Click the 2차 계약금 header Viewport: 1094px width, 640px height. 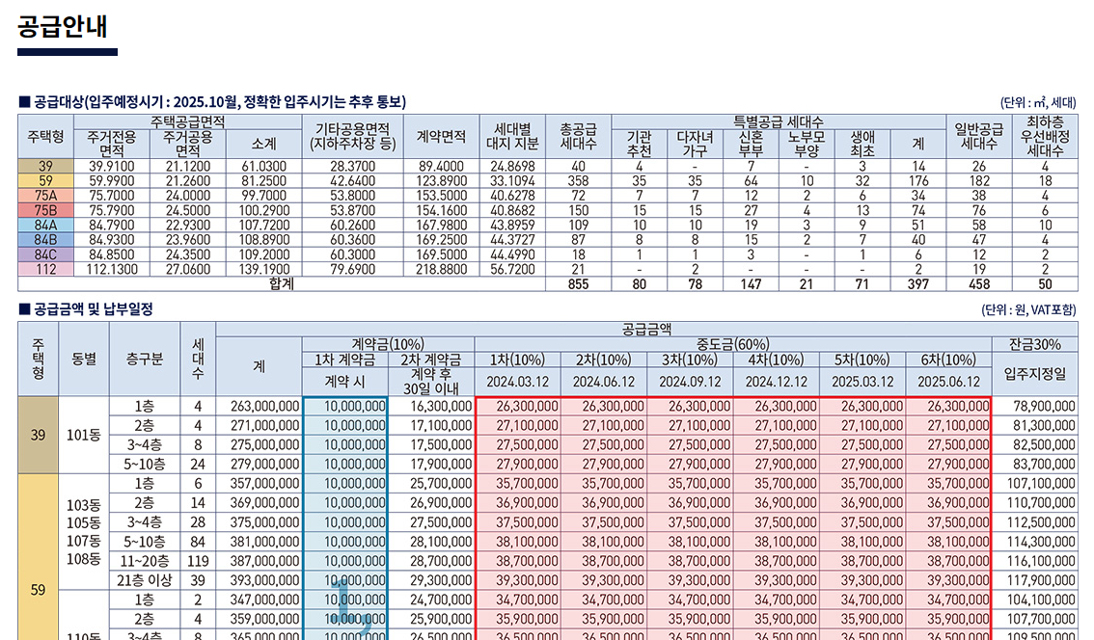pos(431,360)
